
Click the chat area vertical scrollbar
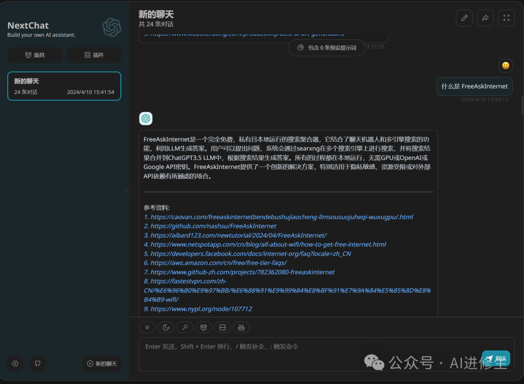[523, 105]
